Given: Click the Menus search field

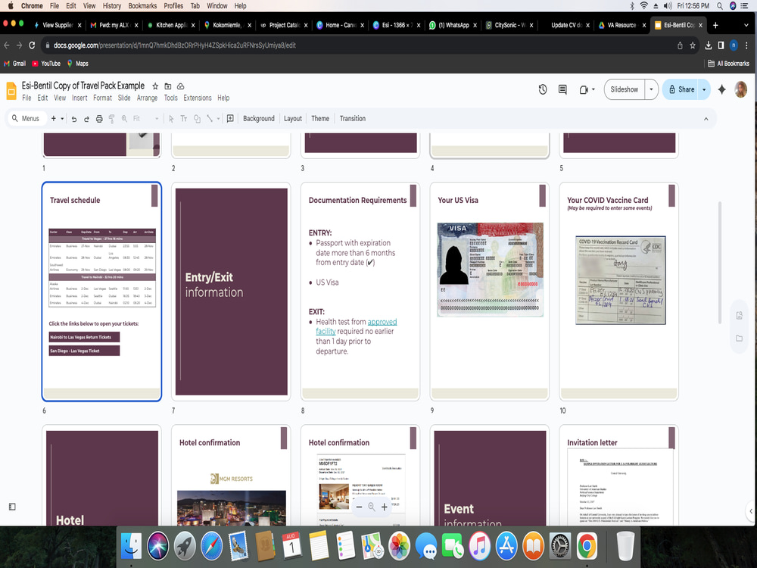Looking at the screenshot, I should click(26, 119).
